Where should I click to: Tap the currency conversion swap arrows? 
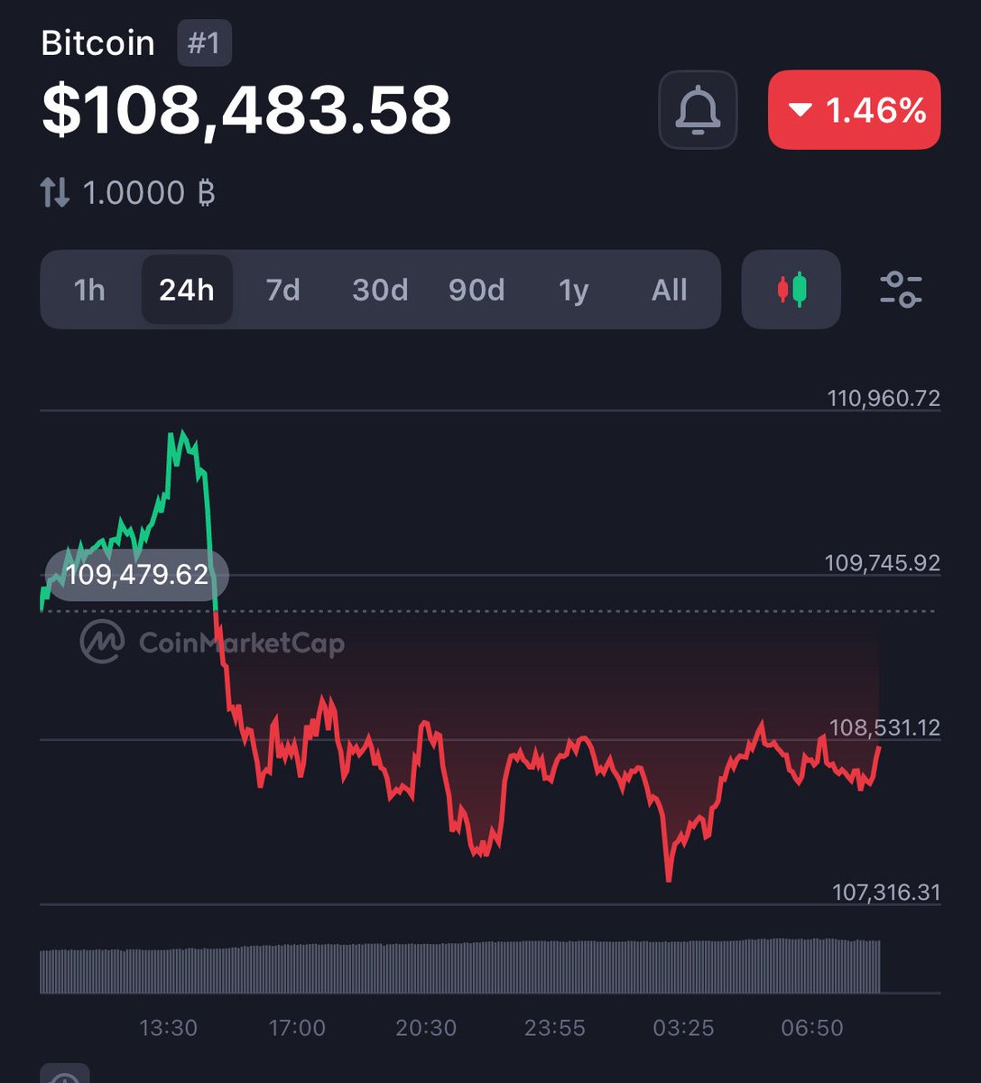pos(57,191)
